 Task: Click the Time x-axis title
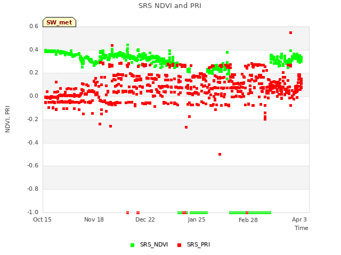click(x=302, y=228)
